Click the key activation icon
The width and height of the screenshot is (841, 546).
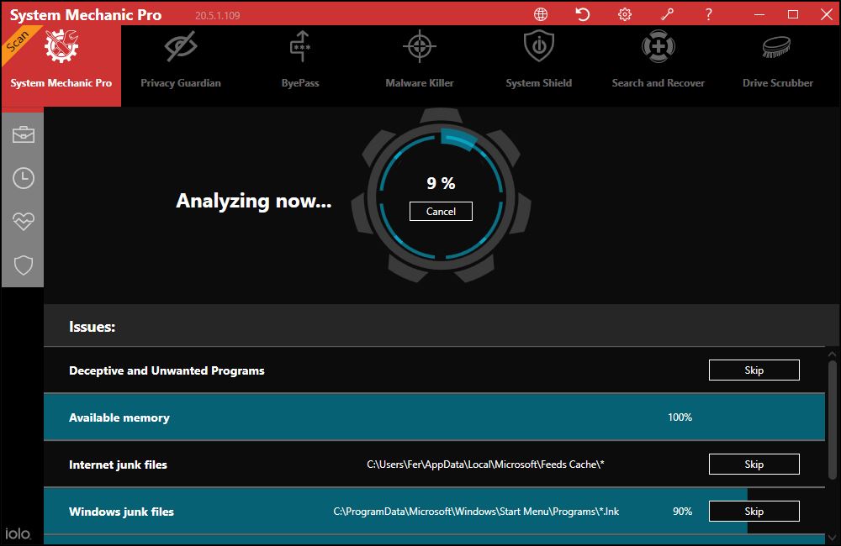click(667, 14)
